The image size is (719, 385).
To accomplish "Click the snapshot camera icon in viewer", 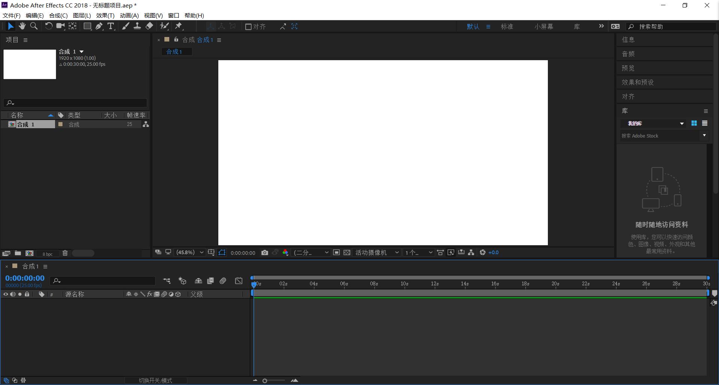I will [x=265, y=253].
